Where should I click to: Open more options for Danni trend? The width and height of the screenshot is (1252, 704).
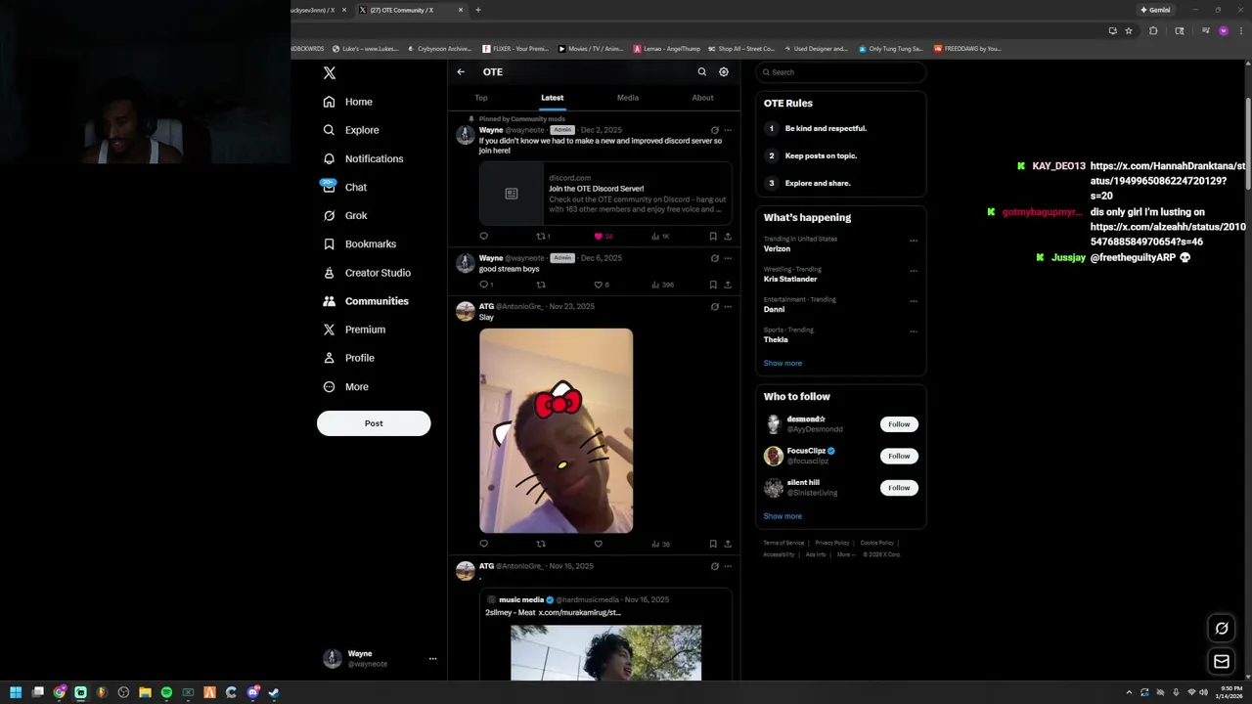point(914,301)
